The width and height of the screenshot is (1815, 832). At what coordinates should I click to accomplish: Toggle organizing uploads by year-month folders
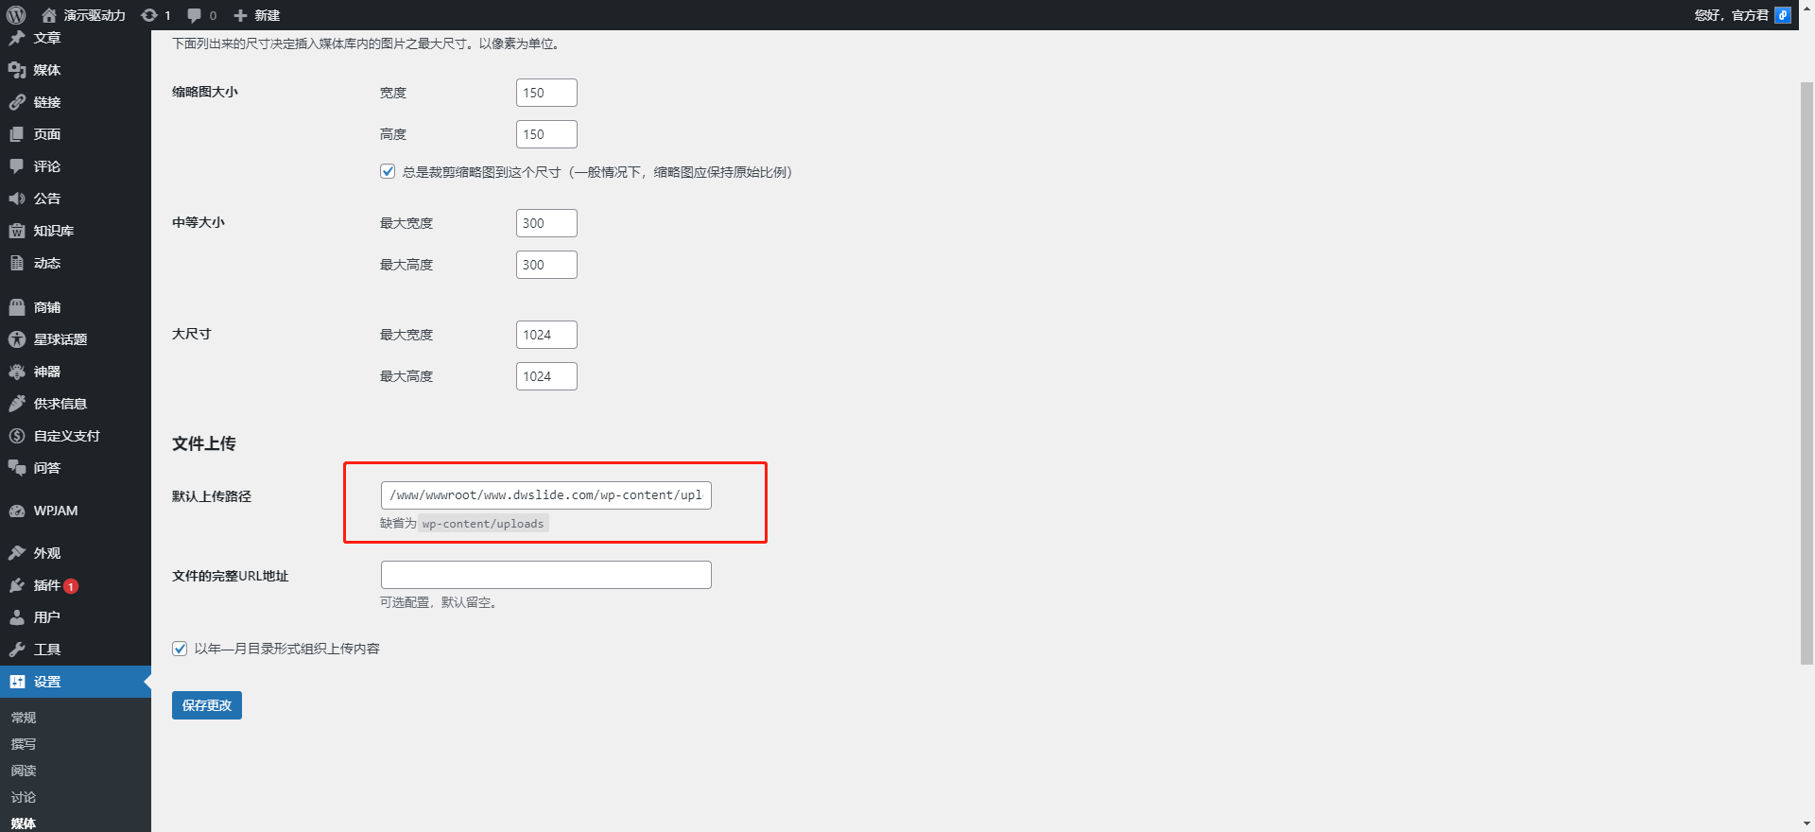[x=180, y=649]
